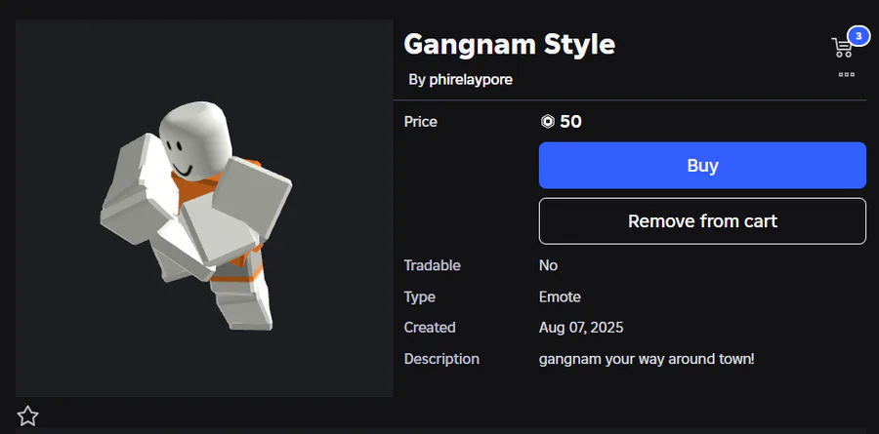This screenshot has width=879, height=434.
Task: Click the Type label
Action: tap(419, 296)
